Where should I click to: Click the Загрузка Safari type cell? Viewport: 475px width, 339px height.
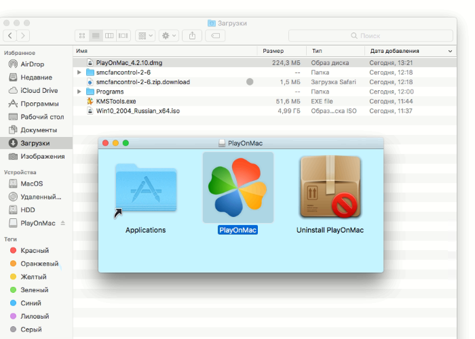(334, 82)
